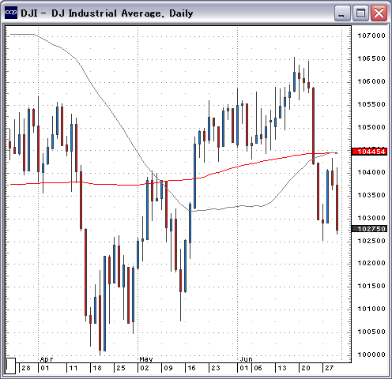The height and width of the screenshot is (379, 392).
Task: Click the red 104454 moving average price label
Action: (x=369, y=152)
